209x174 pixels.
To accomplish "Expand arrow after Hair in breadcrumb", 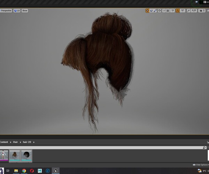I will tap(21, 142).
